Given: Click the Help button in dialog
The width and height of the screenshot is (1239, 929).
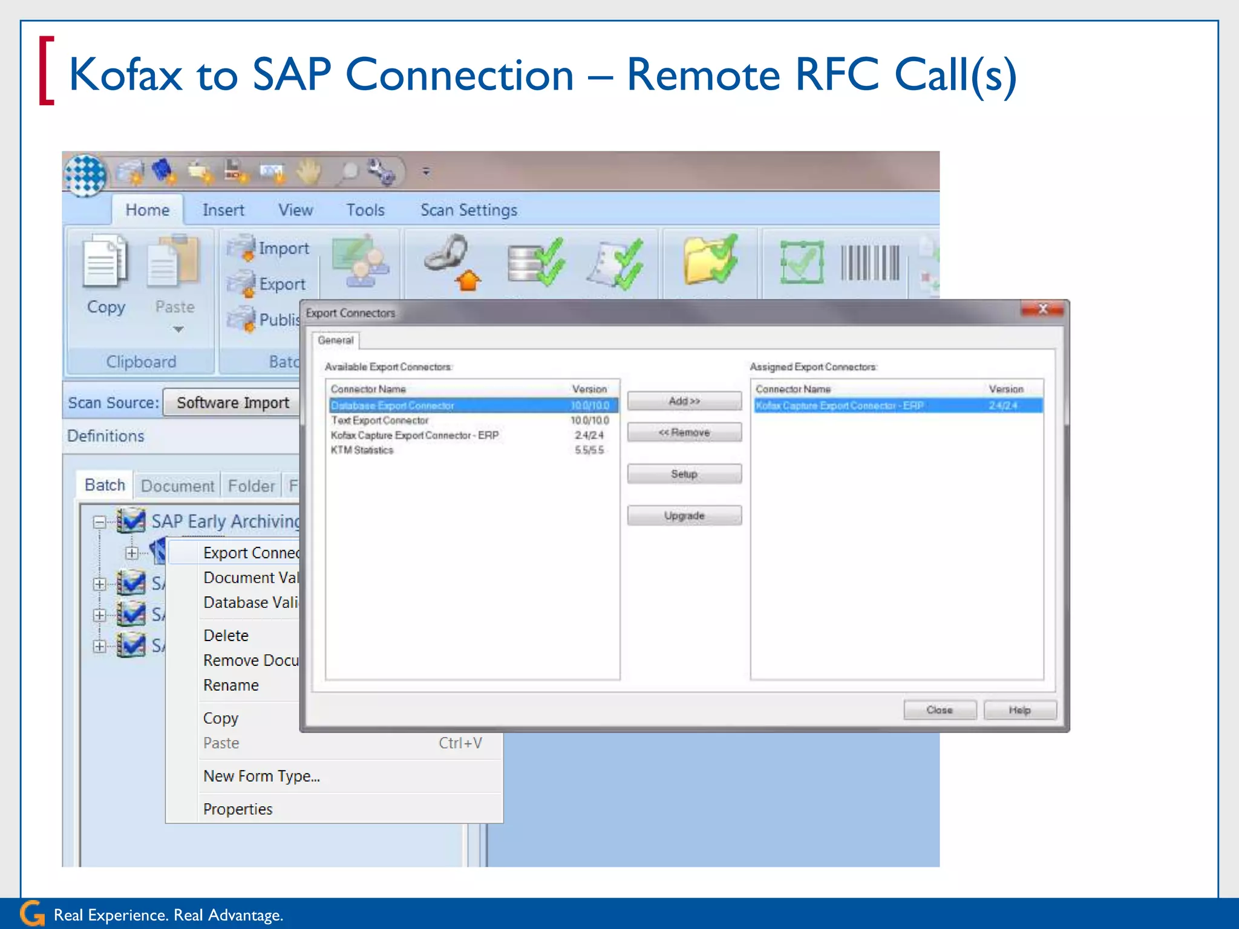Looking at the screenshot, I should pos(1020,710).
